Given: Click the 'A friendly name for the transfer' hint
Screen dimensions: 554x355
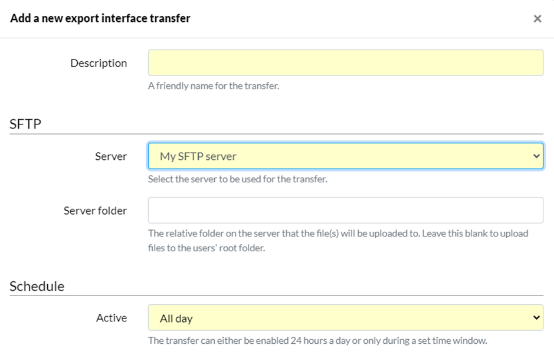Looking at the screenshot, I should (x=214, y=86).
